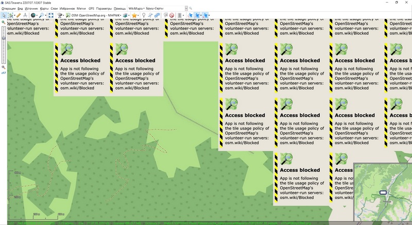Toggle the second GPS satellite tracking button
Viewport: 412px width, 225px height.
click(x=197, y=15)
